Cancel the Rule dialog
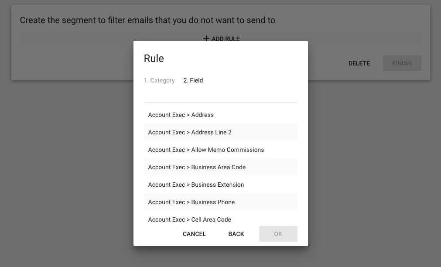The image size is (441, 267). 195,234
